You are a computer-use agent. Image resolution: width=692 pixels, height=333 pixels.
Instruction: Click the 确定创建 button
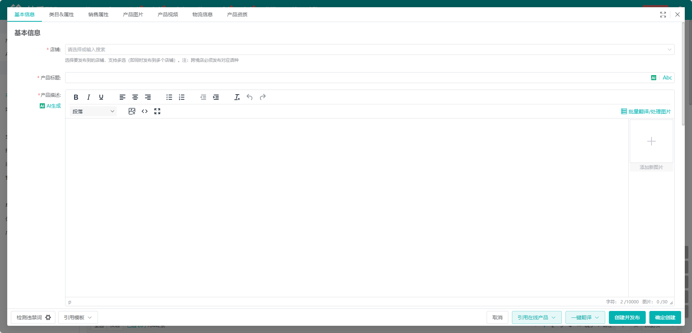[x=665, y=317]
